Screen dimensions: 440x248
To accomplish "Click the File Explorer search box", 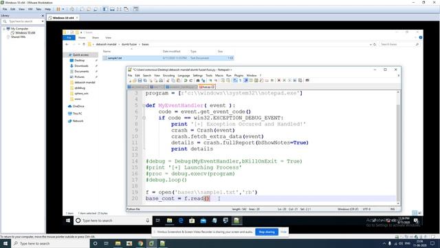I will [x=399, y=44].
